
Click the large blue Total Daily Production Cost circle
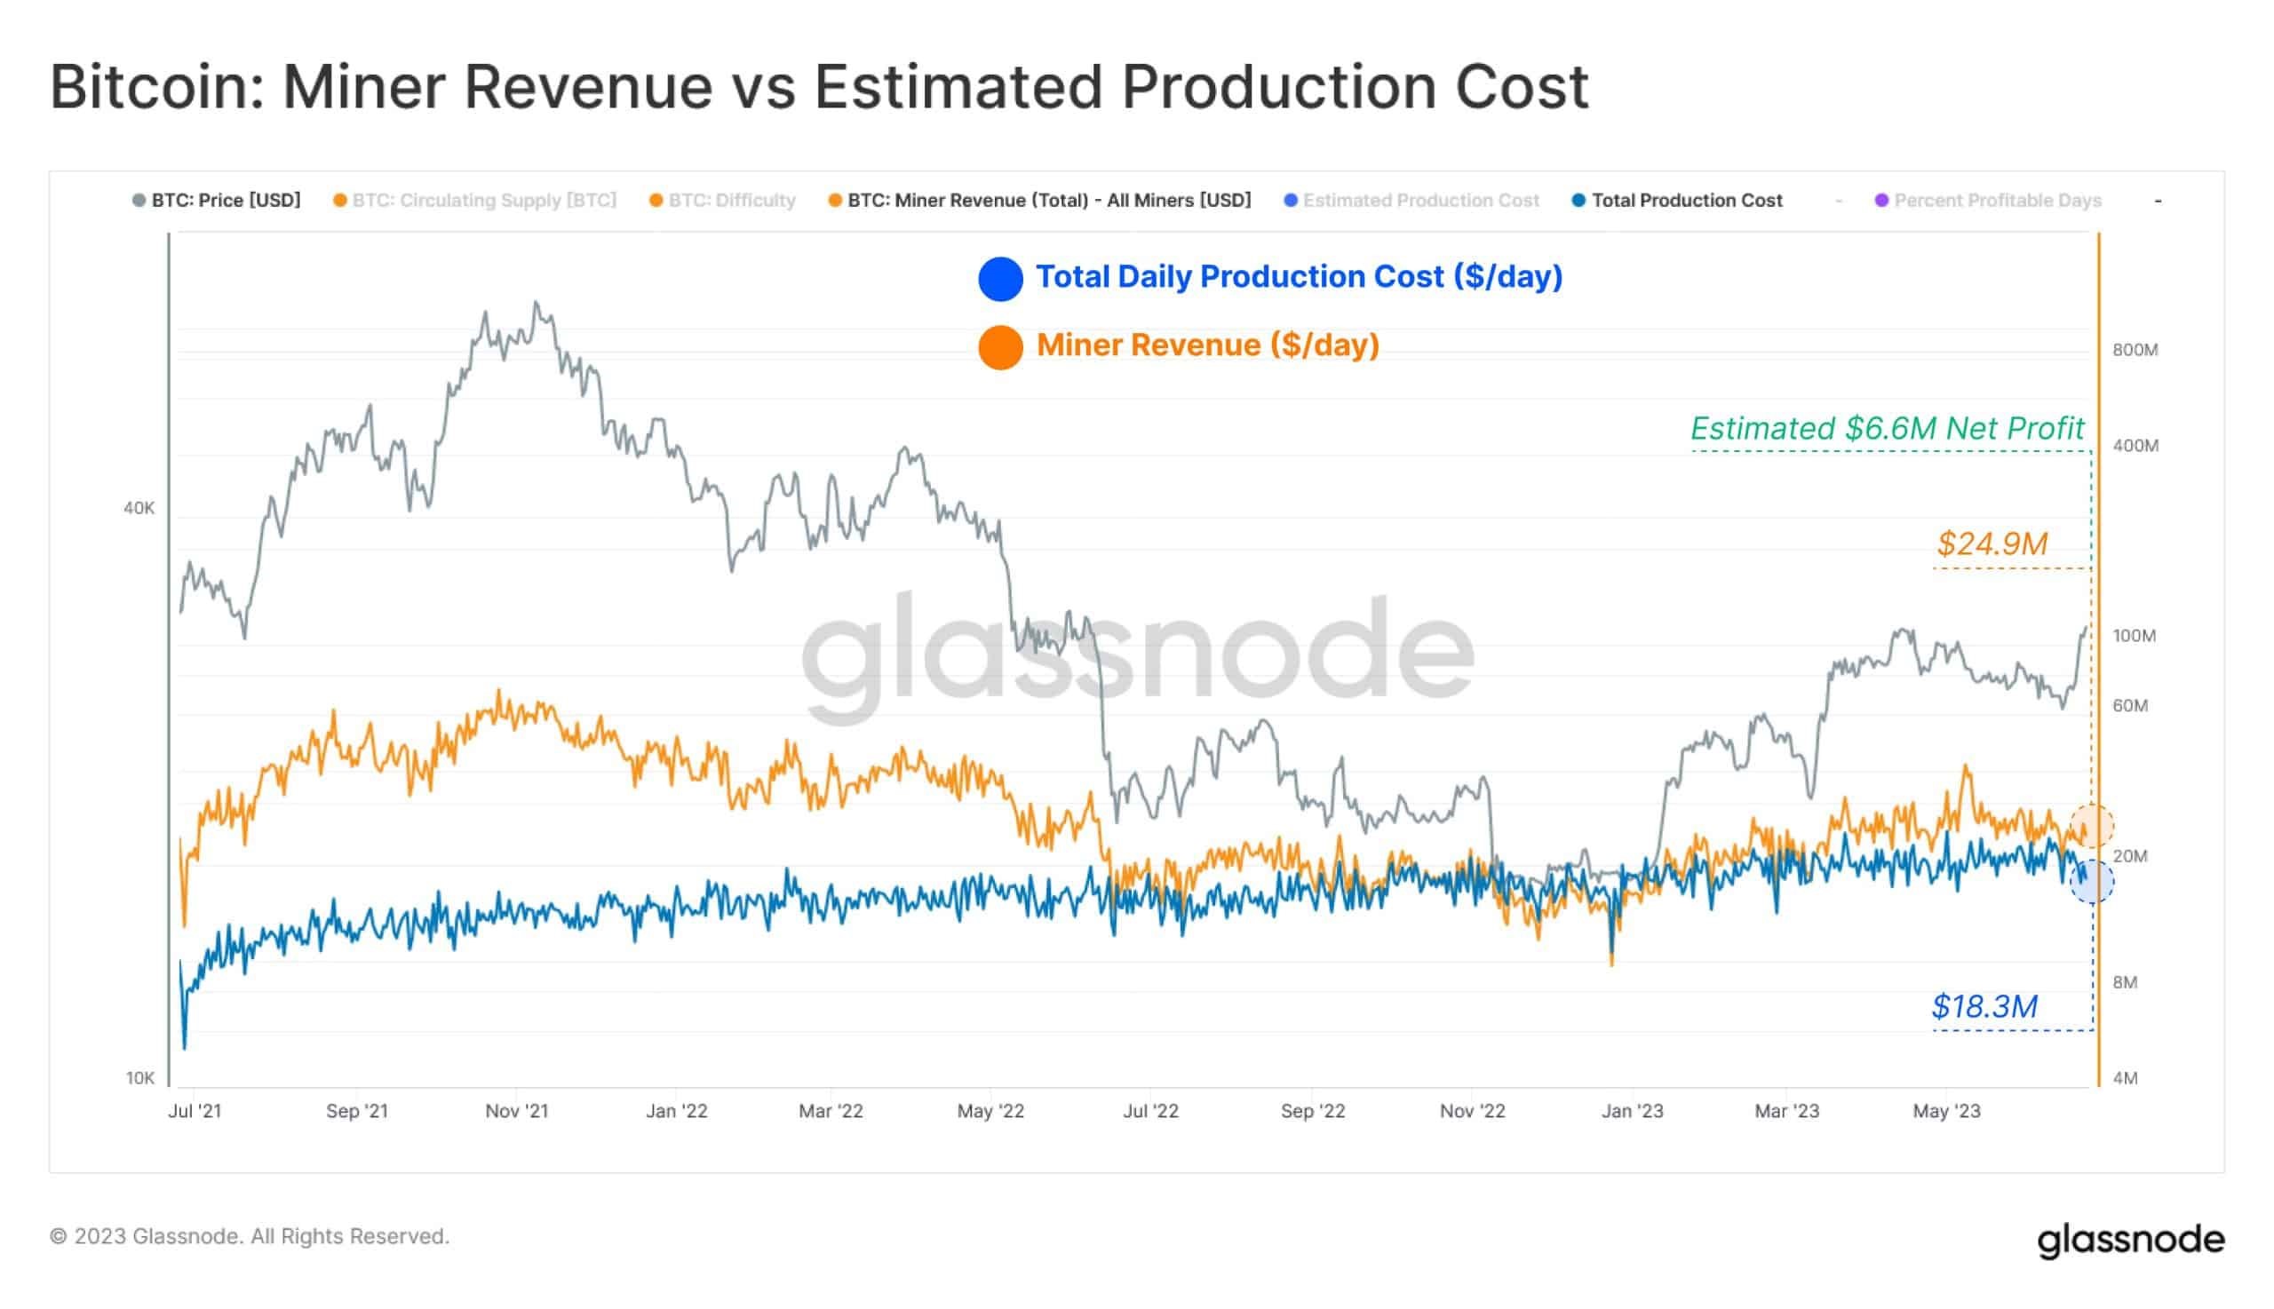1001,279
